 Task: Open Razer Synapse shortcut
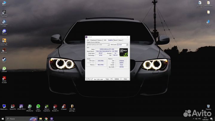coord(38,108)
